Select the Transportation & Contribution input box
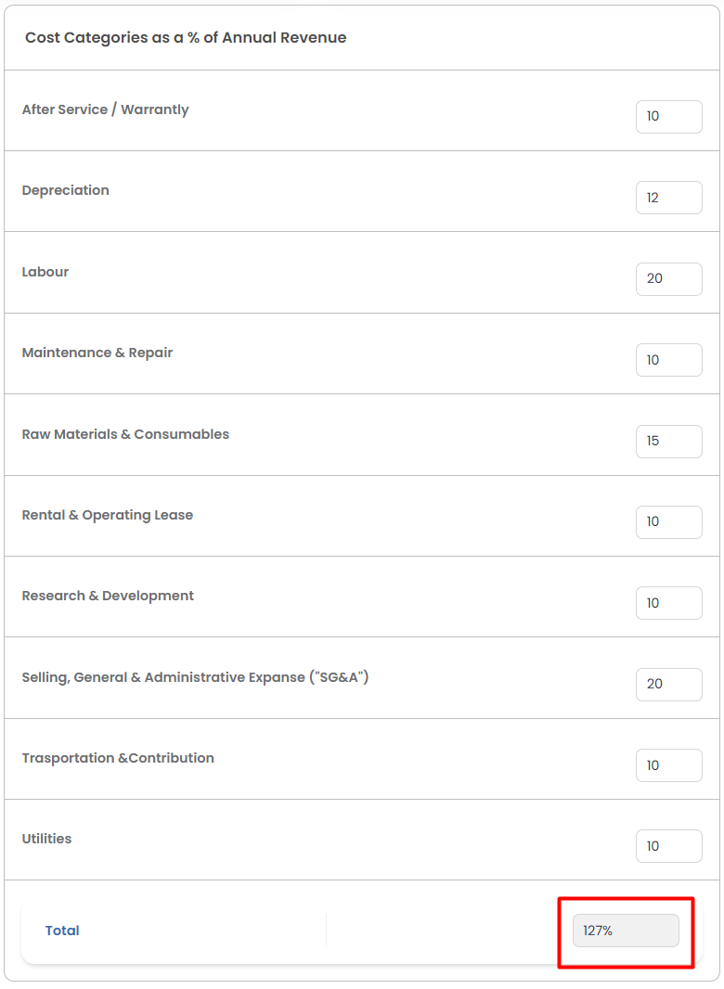This screenshot has height=989, width=724. click(668, 765)
